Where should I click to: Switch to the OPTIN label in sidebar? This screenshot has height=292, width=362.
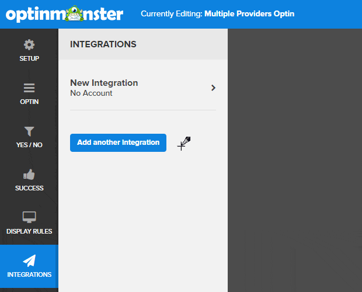29,102
